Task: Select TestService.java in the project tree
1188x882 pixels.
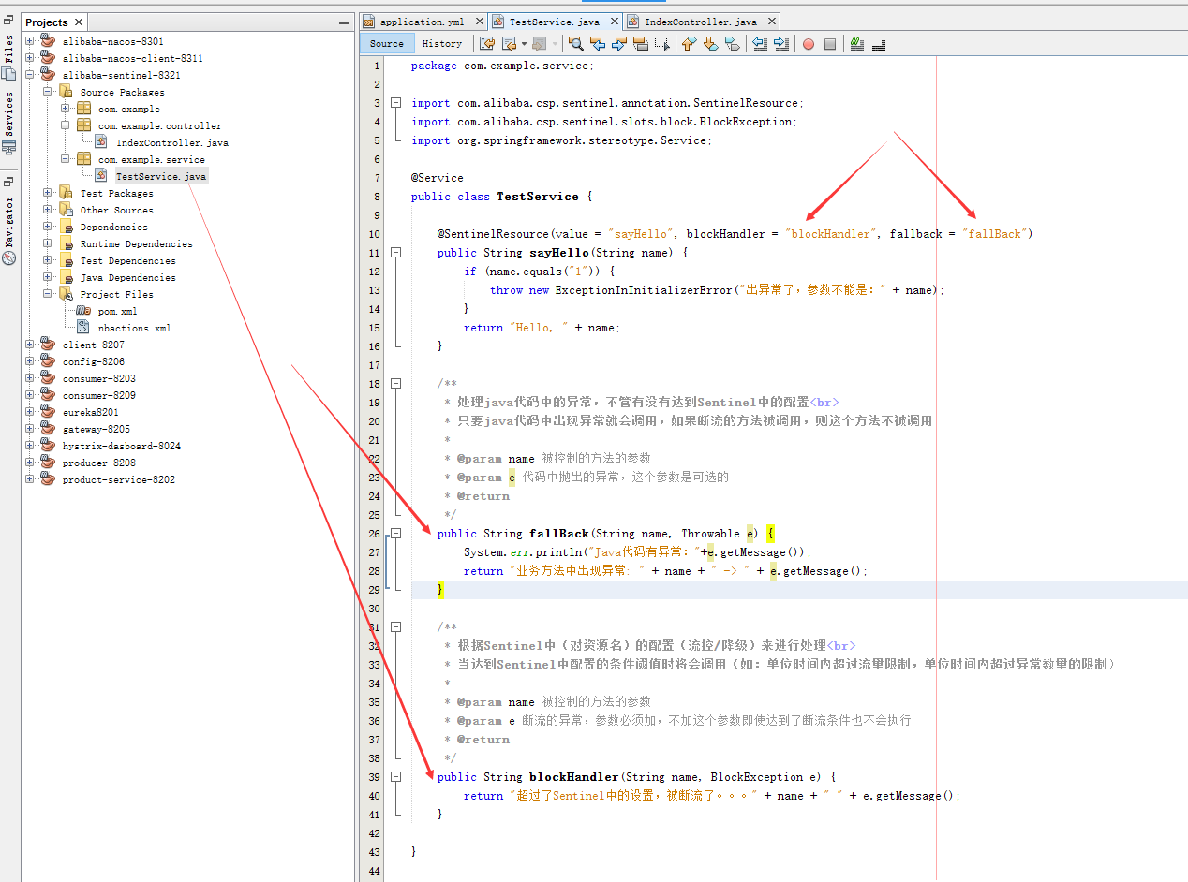Action: (x=161, y=176)
